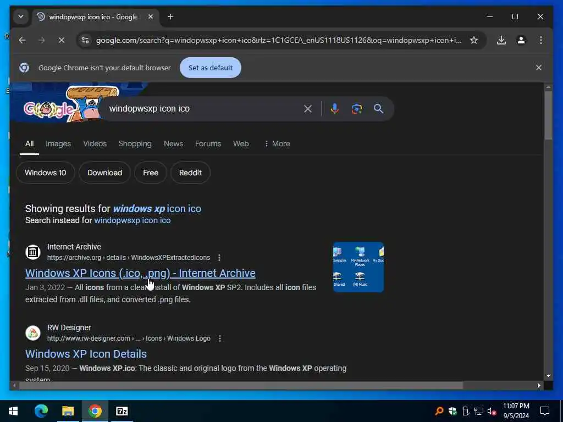Screen dimensions: 563x422
Task: Open File Explorer from taskbar
Action: pyautogui.click(x=68, y=411)
